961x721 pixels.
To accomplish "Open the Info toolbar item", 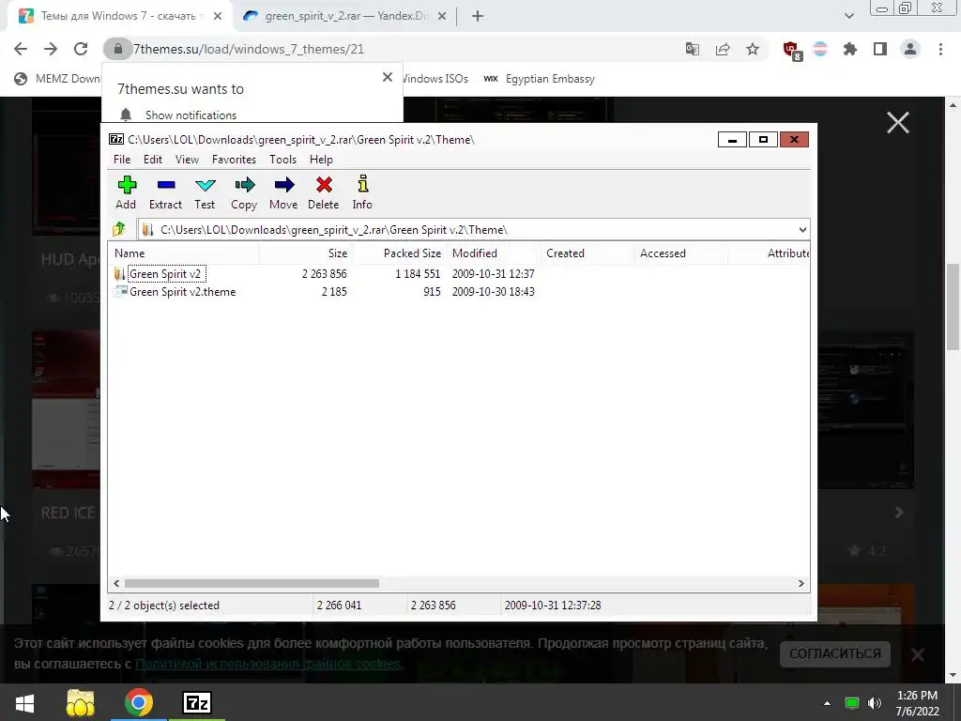I will pos(362,192).
